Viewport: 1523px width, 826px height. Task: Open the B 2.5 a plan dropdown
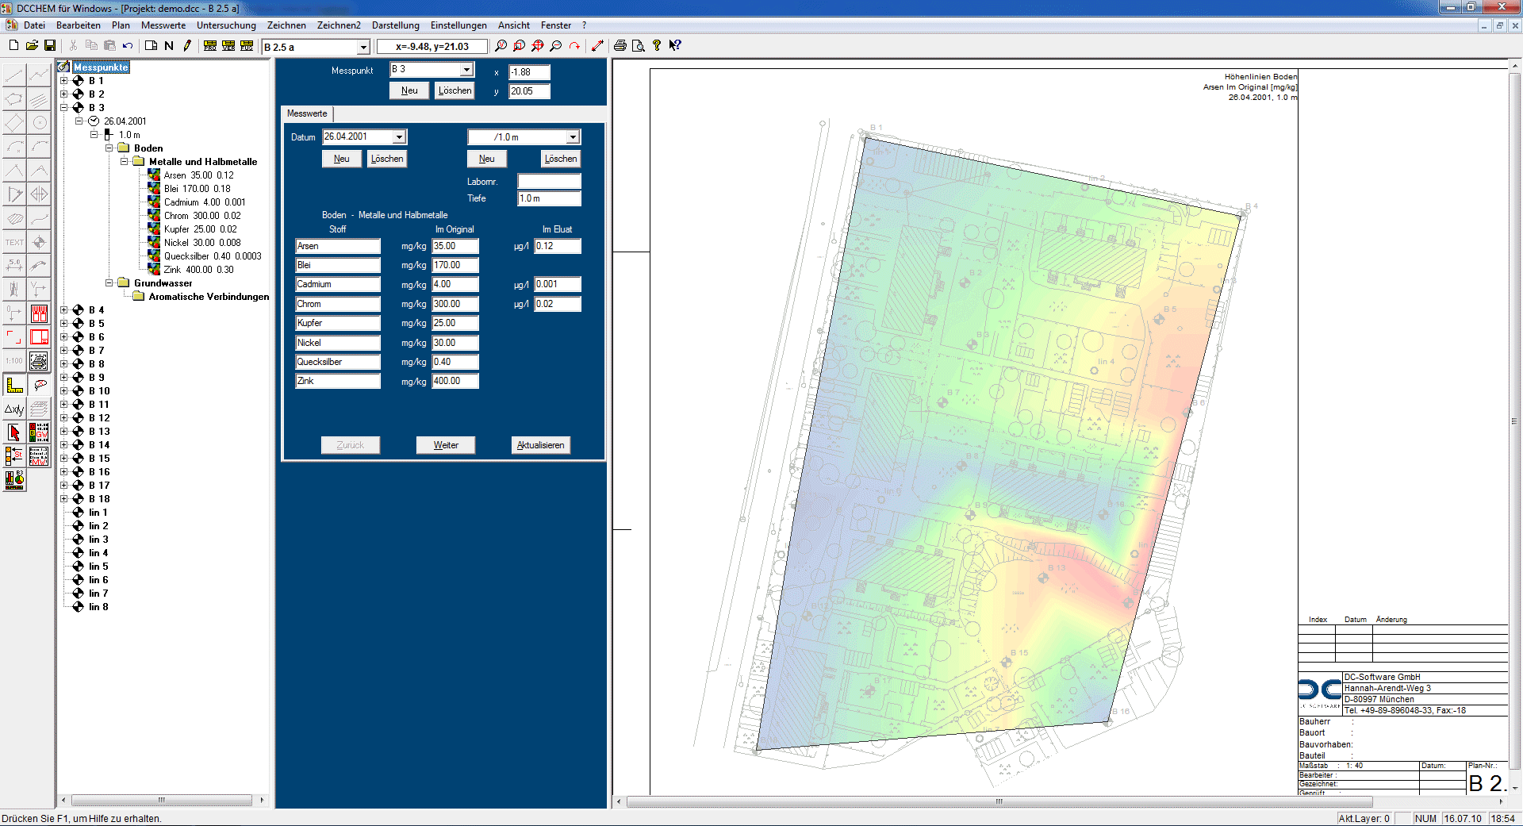[x=363, y=48]
